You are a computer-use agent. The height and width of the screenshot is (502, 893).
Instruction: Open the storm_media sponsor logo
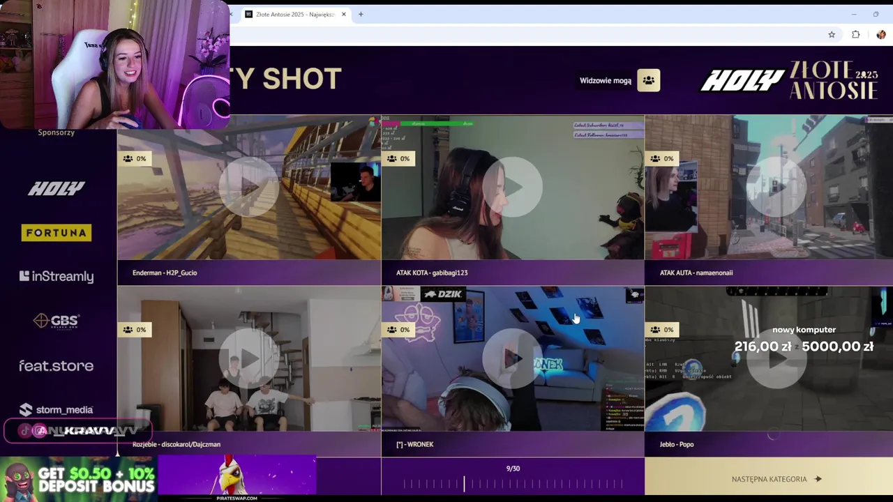pyautogui.click(x=57, y=409)
